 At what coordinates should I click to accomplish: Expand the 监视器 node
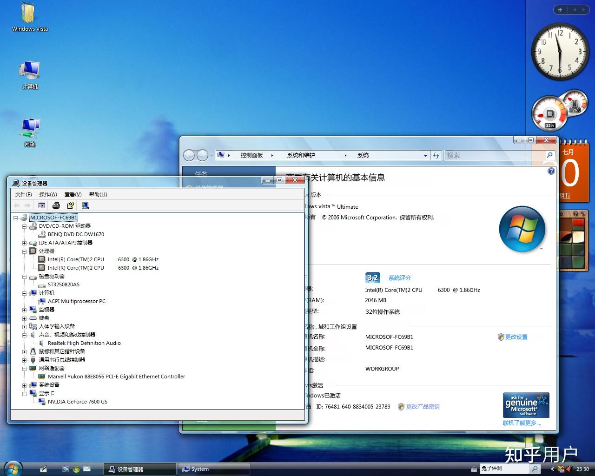coord(25,310)
